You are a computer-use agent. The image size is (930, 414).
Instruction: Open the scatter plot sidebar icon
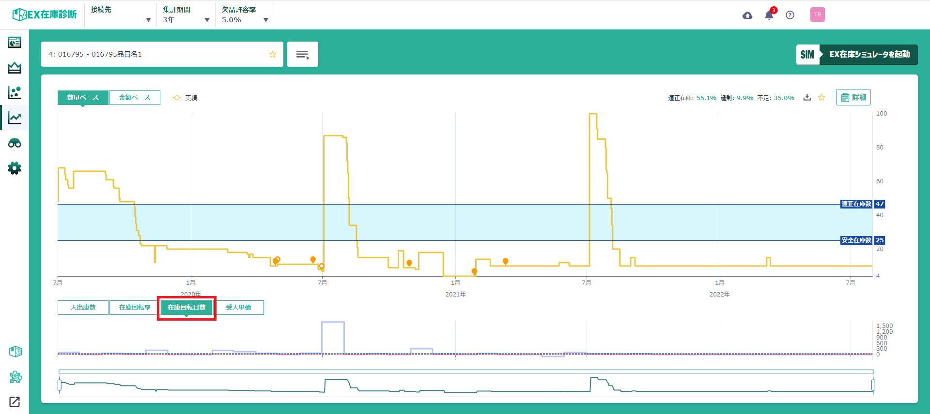coord(15,92)
